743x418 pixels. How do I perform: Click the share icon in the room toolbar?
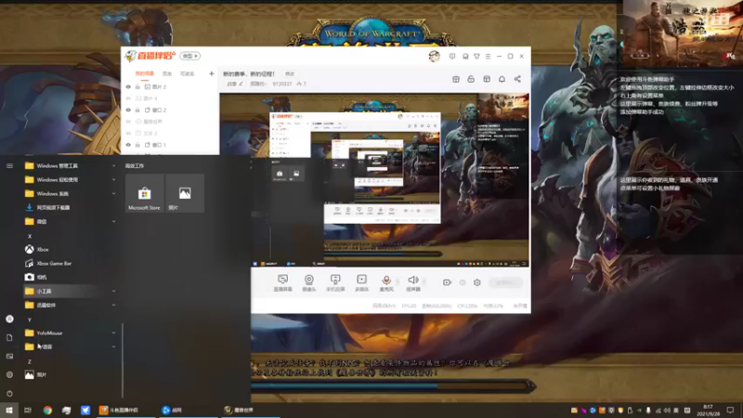tap(517, 79)
